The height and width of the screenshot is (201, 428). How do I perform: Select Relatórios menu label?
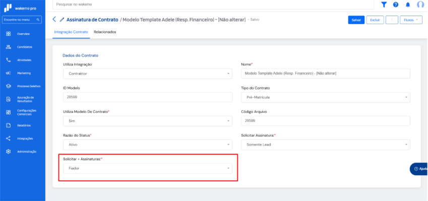pos(24,126)
